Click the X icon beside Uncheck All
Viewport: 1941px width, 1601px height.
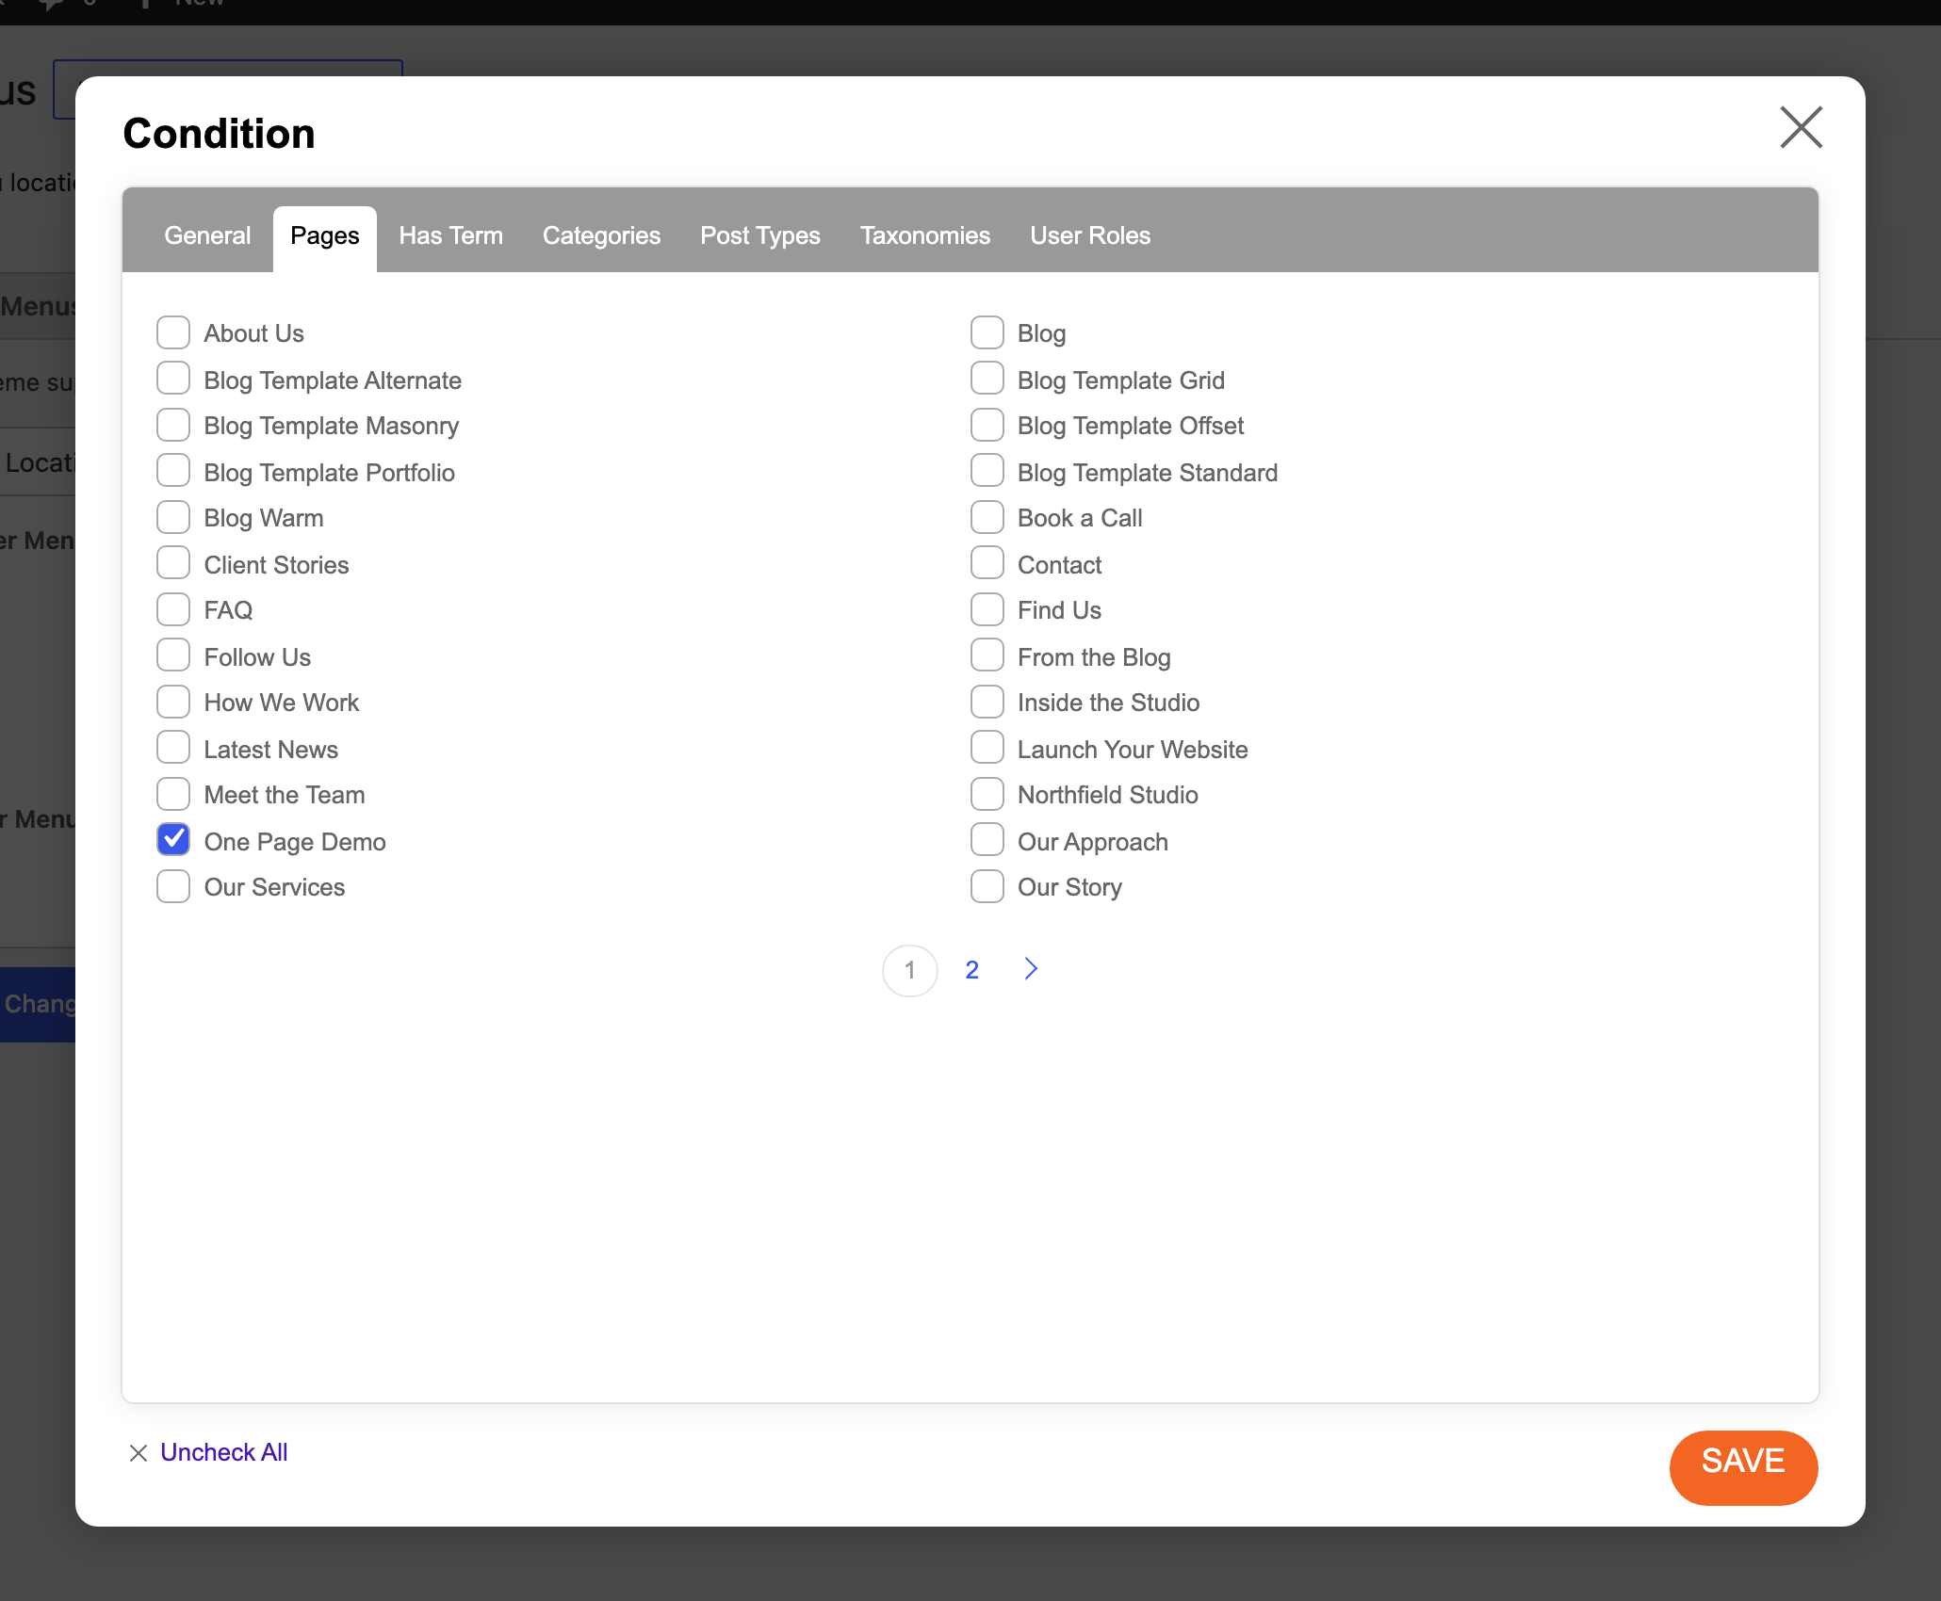[139, 1453]
